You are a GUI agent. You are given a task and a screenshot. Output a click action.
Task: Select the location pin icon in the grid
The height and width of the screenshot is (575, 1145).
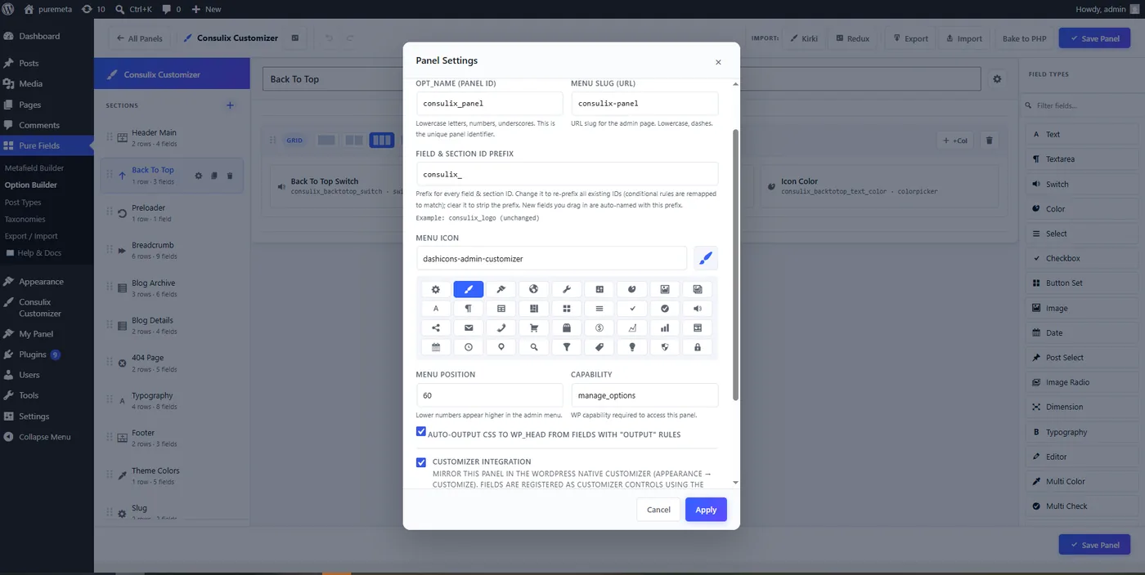pos(501,347)
